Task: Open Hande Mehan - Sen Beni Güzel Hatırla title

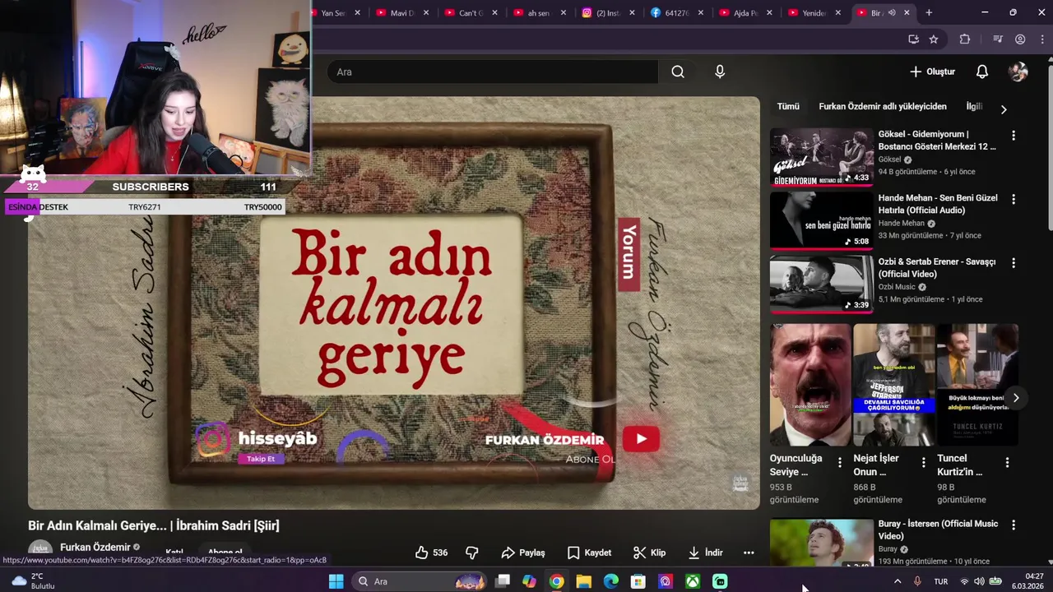Action: click(938, 204)
